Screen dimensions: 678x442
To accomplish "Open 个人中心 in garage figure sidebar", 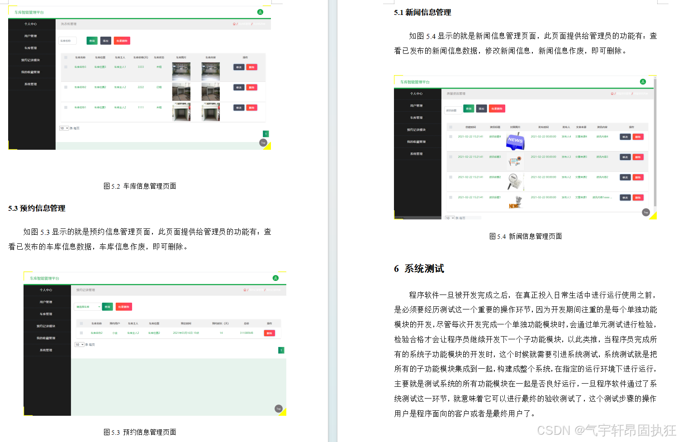I will click(x=31, y=24).
